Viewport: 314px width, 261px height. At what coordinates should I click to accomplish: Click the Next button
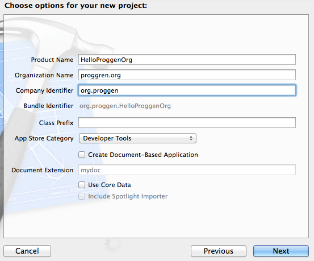(x=281, y=251)
